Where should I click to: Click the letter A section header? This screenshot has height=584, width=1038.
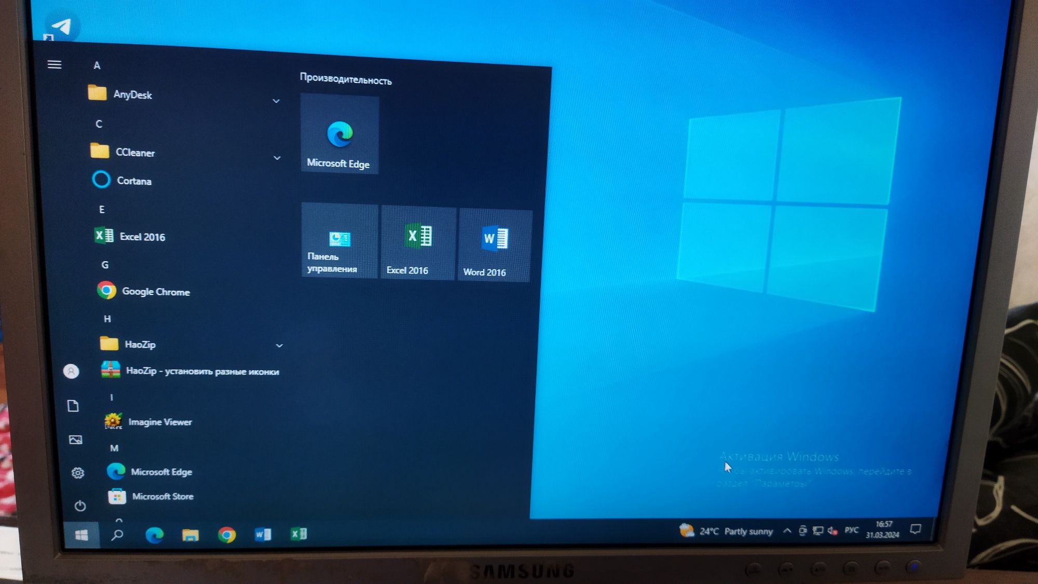point(97,65)
